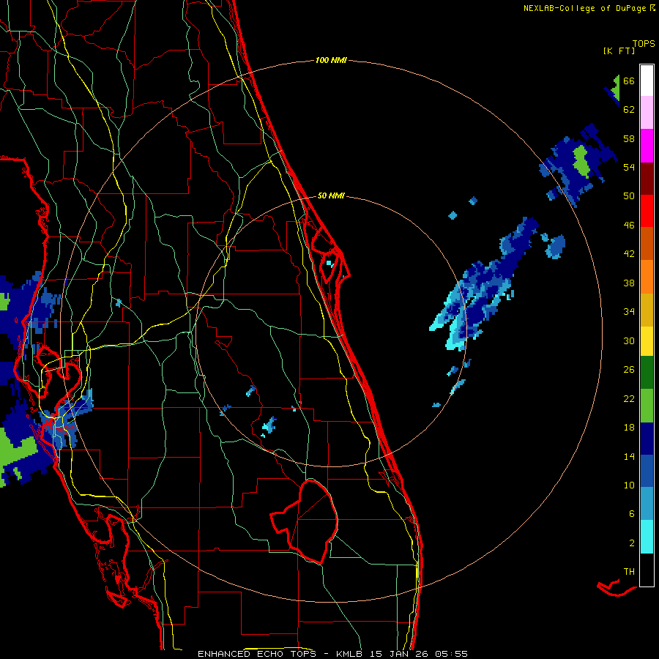Click the "2" legend value
The height and width of the screenshot is (659, 659).
tap(632, 543)
